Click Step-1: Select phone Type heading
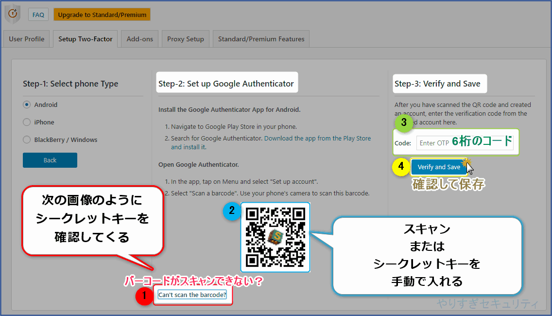 pyautogui.click(x=70, y=84)
